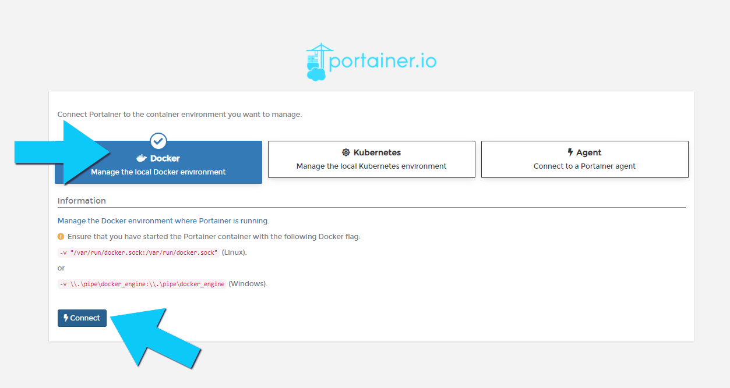Click the lightning icon inside Connect button
Image resolution: width=730 pixels, height=388 pixels.
[x=66, y=318]
